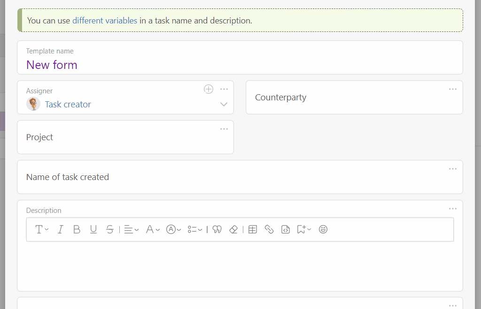Toggle bold formatting in Description toolbar
This screenshot has height=309, width=481.
coord(77,229)
